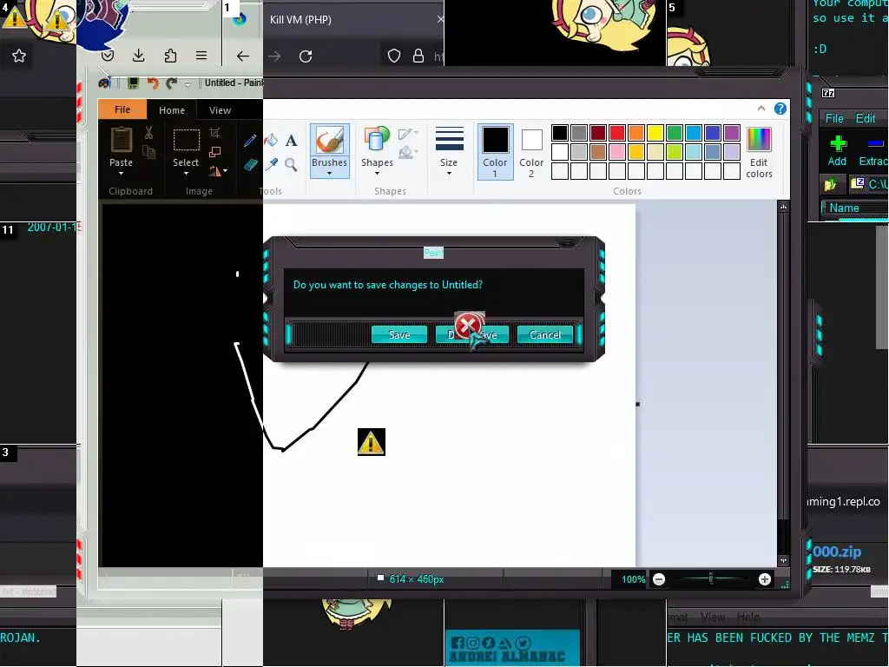Activate the Color 1 foreground selector
Viewport: 889px width, 667px height.
(495, 151)
